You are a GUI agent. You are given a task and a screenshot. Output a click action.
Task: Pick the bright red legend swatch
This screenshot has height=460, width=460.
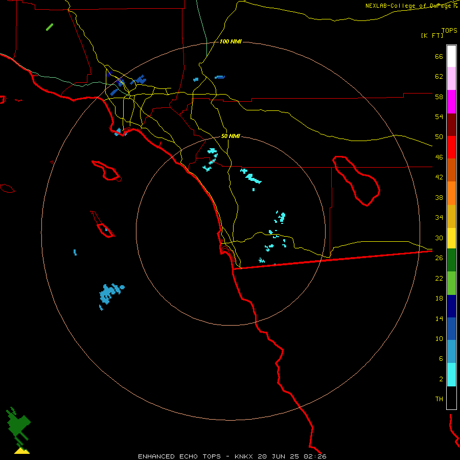[x=451, y=147]
